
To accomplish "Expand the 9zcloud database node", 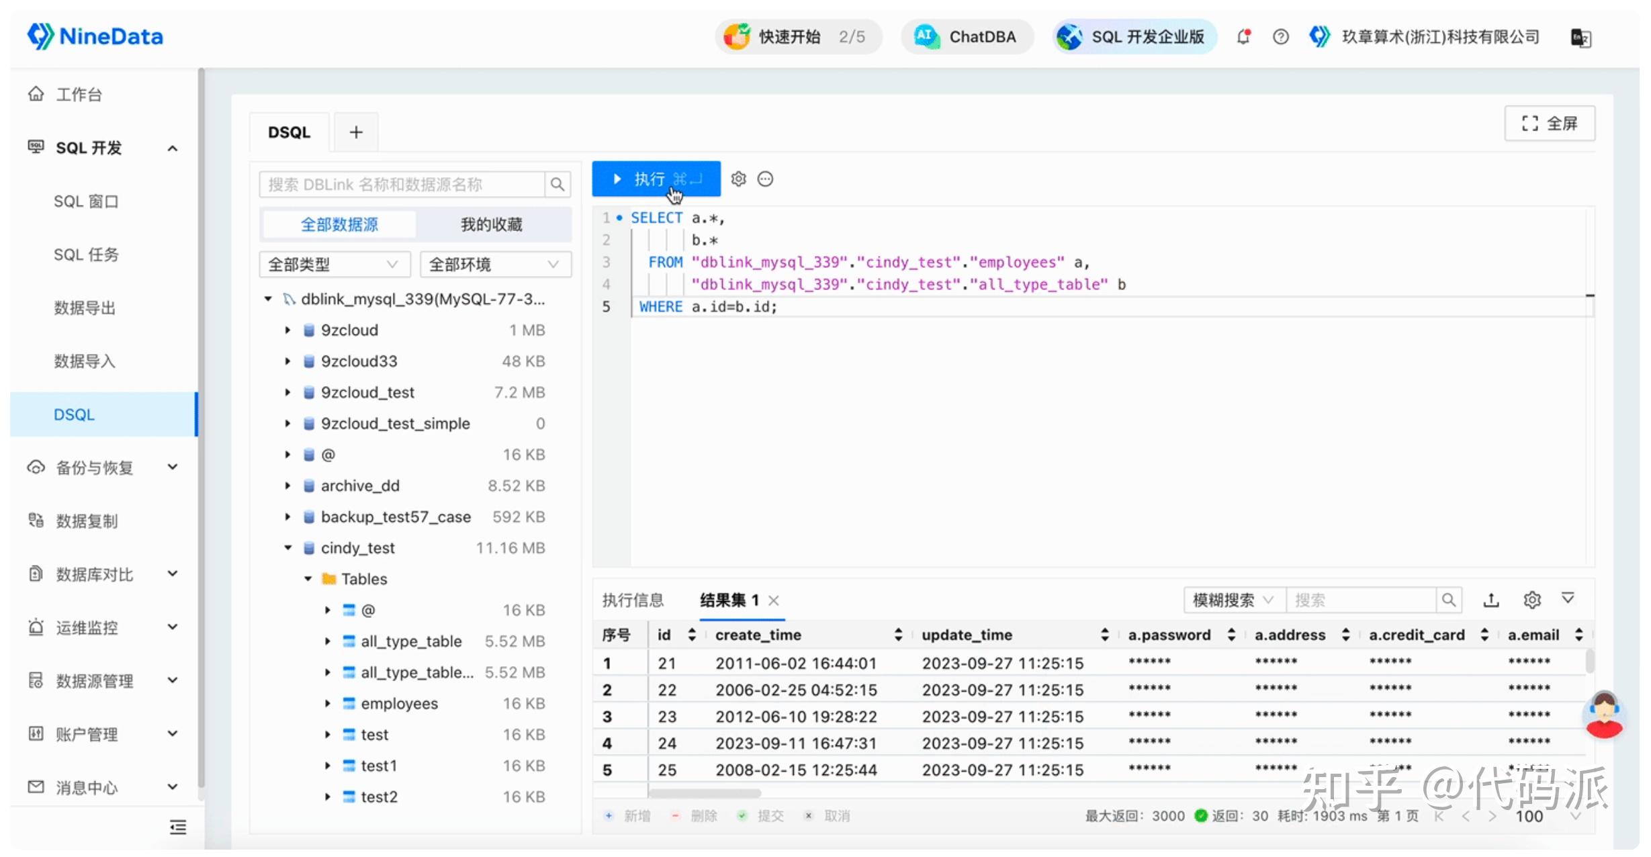I will [x=288, y=330].
